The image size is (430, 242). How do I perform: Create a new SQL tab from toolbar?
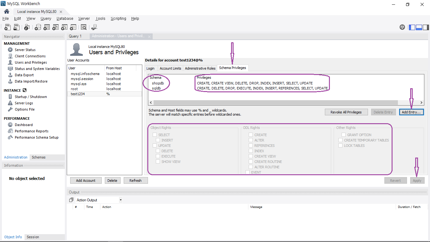tap(8, 27)
